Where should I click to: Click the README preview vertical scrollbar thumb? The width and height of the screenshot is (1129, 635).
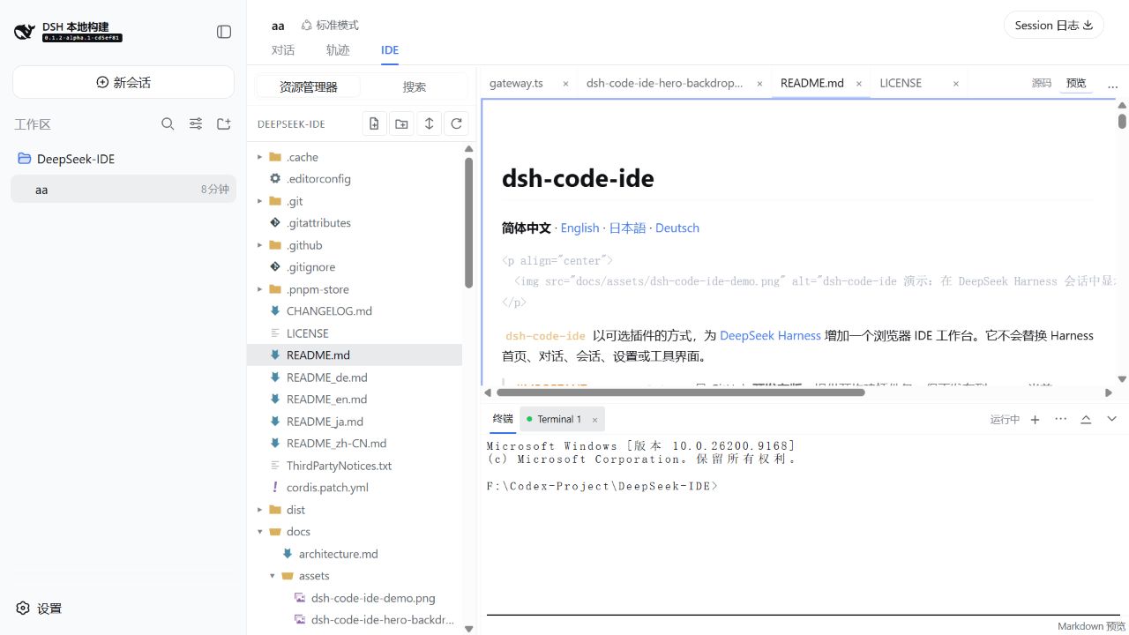[1122, 121]
